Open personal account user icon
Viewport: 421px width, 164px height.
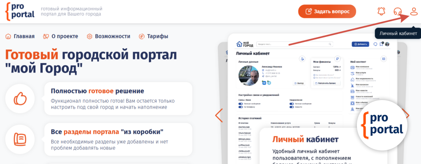[414, 11]
